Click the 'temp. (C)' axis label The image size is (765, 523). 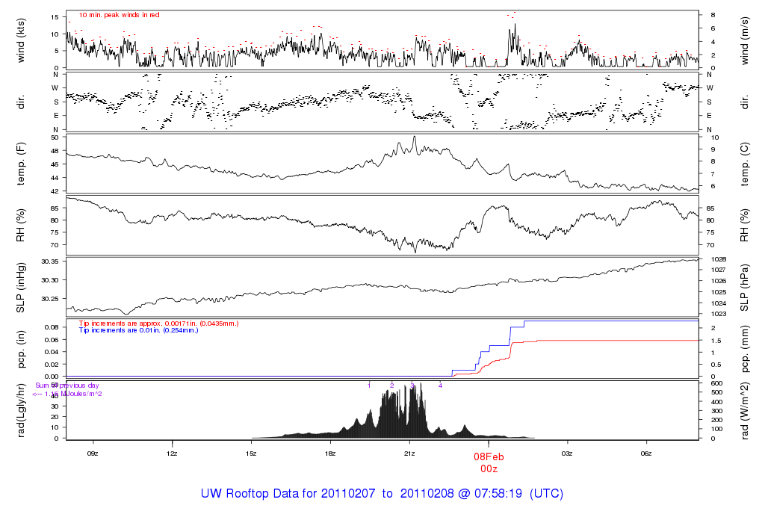click(x=745, y=164)
